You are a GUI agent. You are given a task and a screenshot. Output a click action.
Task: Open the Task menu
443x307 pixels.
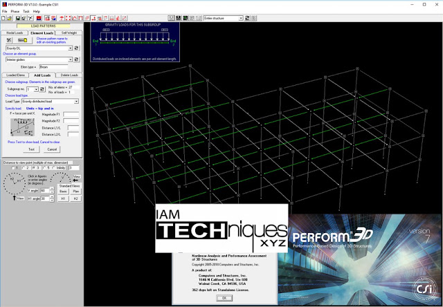click(26, 11)
